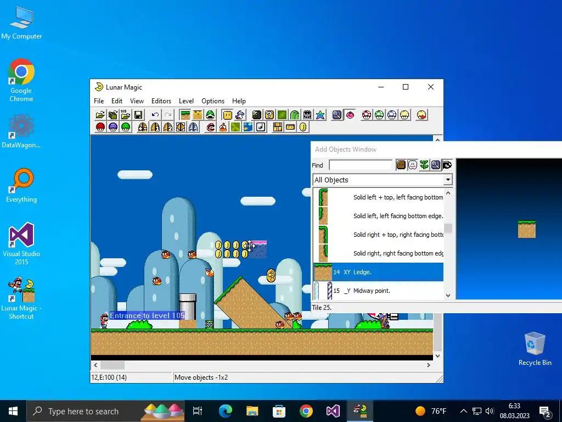The image size is (562, 422).
Task: Click the open ROM folder toolbar icon
Action: tap(100, 115)
